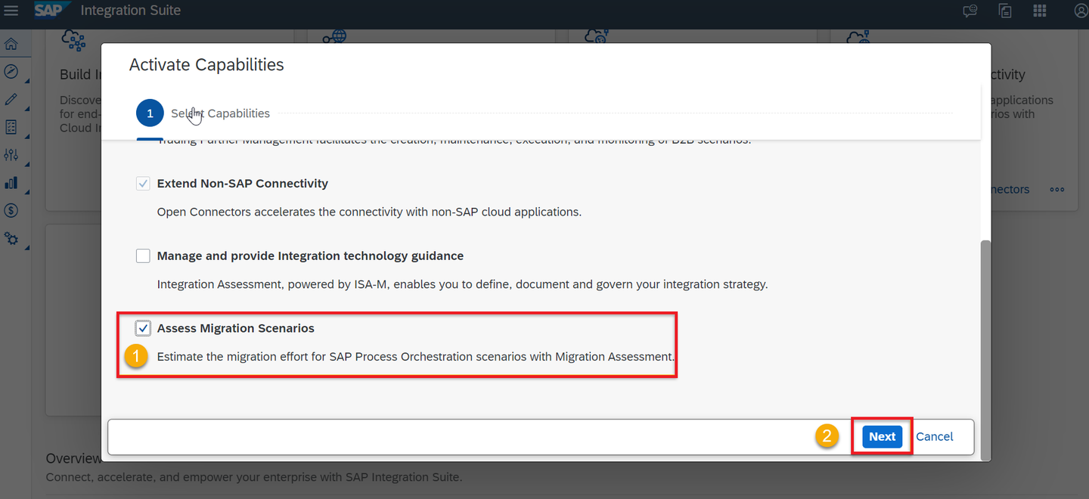Toggle Extend Non-SAP Connectivity checkbox
This screenshot has width=1089, height=499.
[x=143, y=184]
